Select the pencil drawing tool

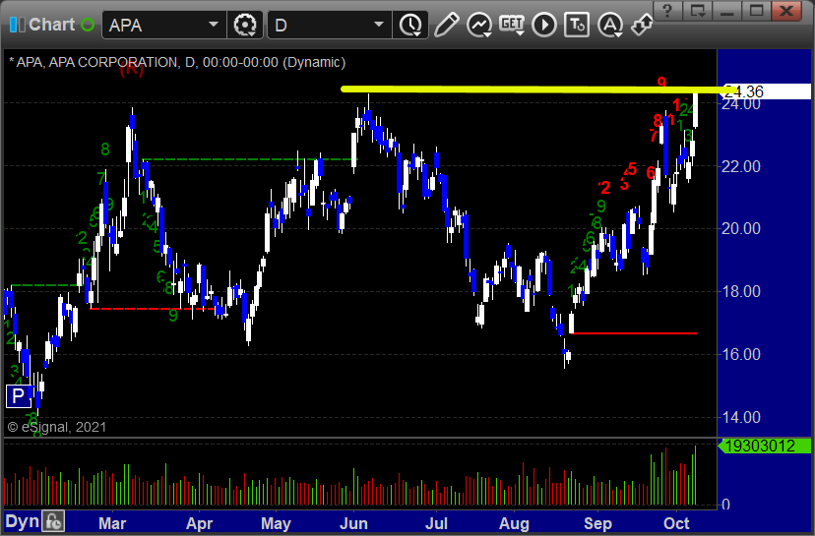pos(447,25)
